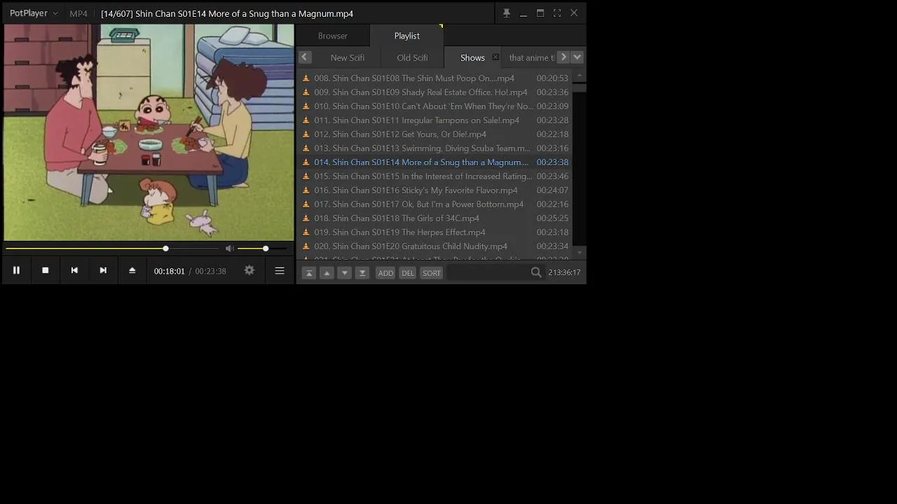Select episode 017 Ok, But I'm a Power Bottom
This screenshot has height=504, width=897.
435,204
